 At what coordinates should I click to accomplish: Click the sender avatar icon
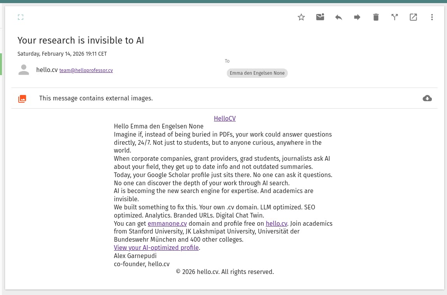pyautogui.click(x=24, y=70)
